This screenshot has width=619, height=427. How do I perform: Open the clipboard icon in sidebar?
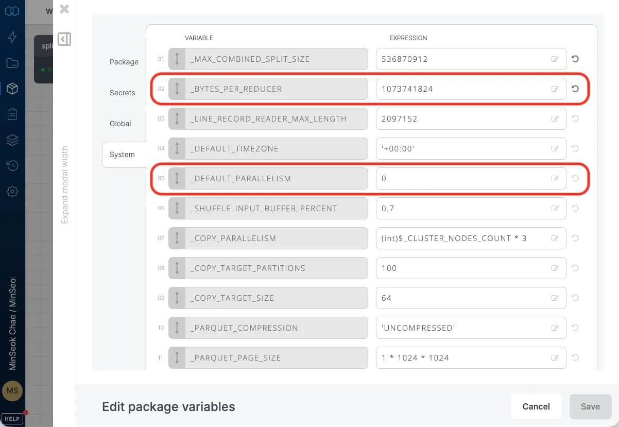(12, 114)
